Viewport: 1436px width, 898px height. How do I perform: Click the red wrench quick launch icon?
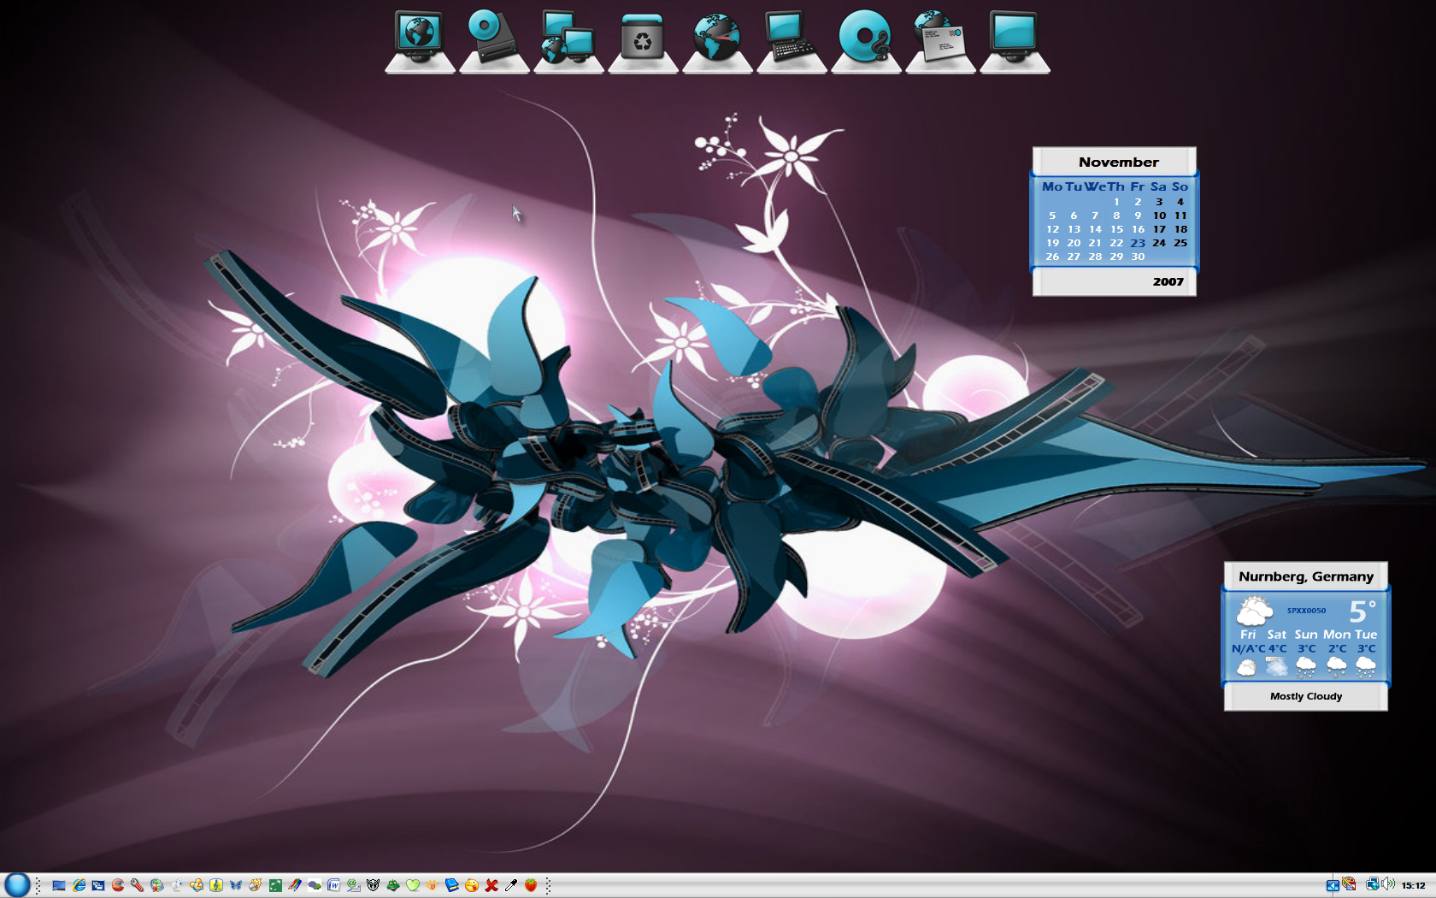pyautogui.click(x=137, y=885)
